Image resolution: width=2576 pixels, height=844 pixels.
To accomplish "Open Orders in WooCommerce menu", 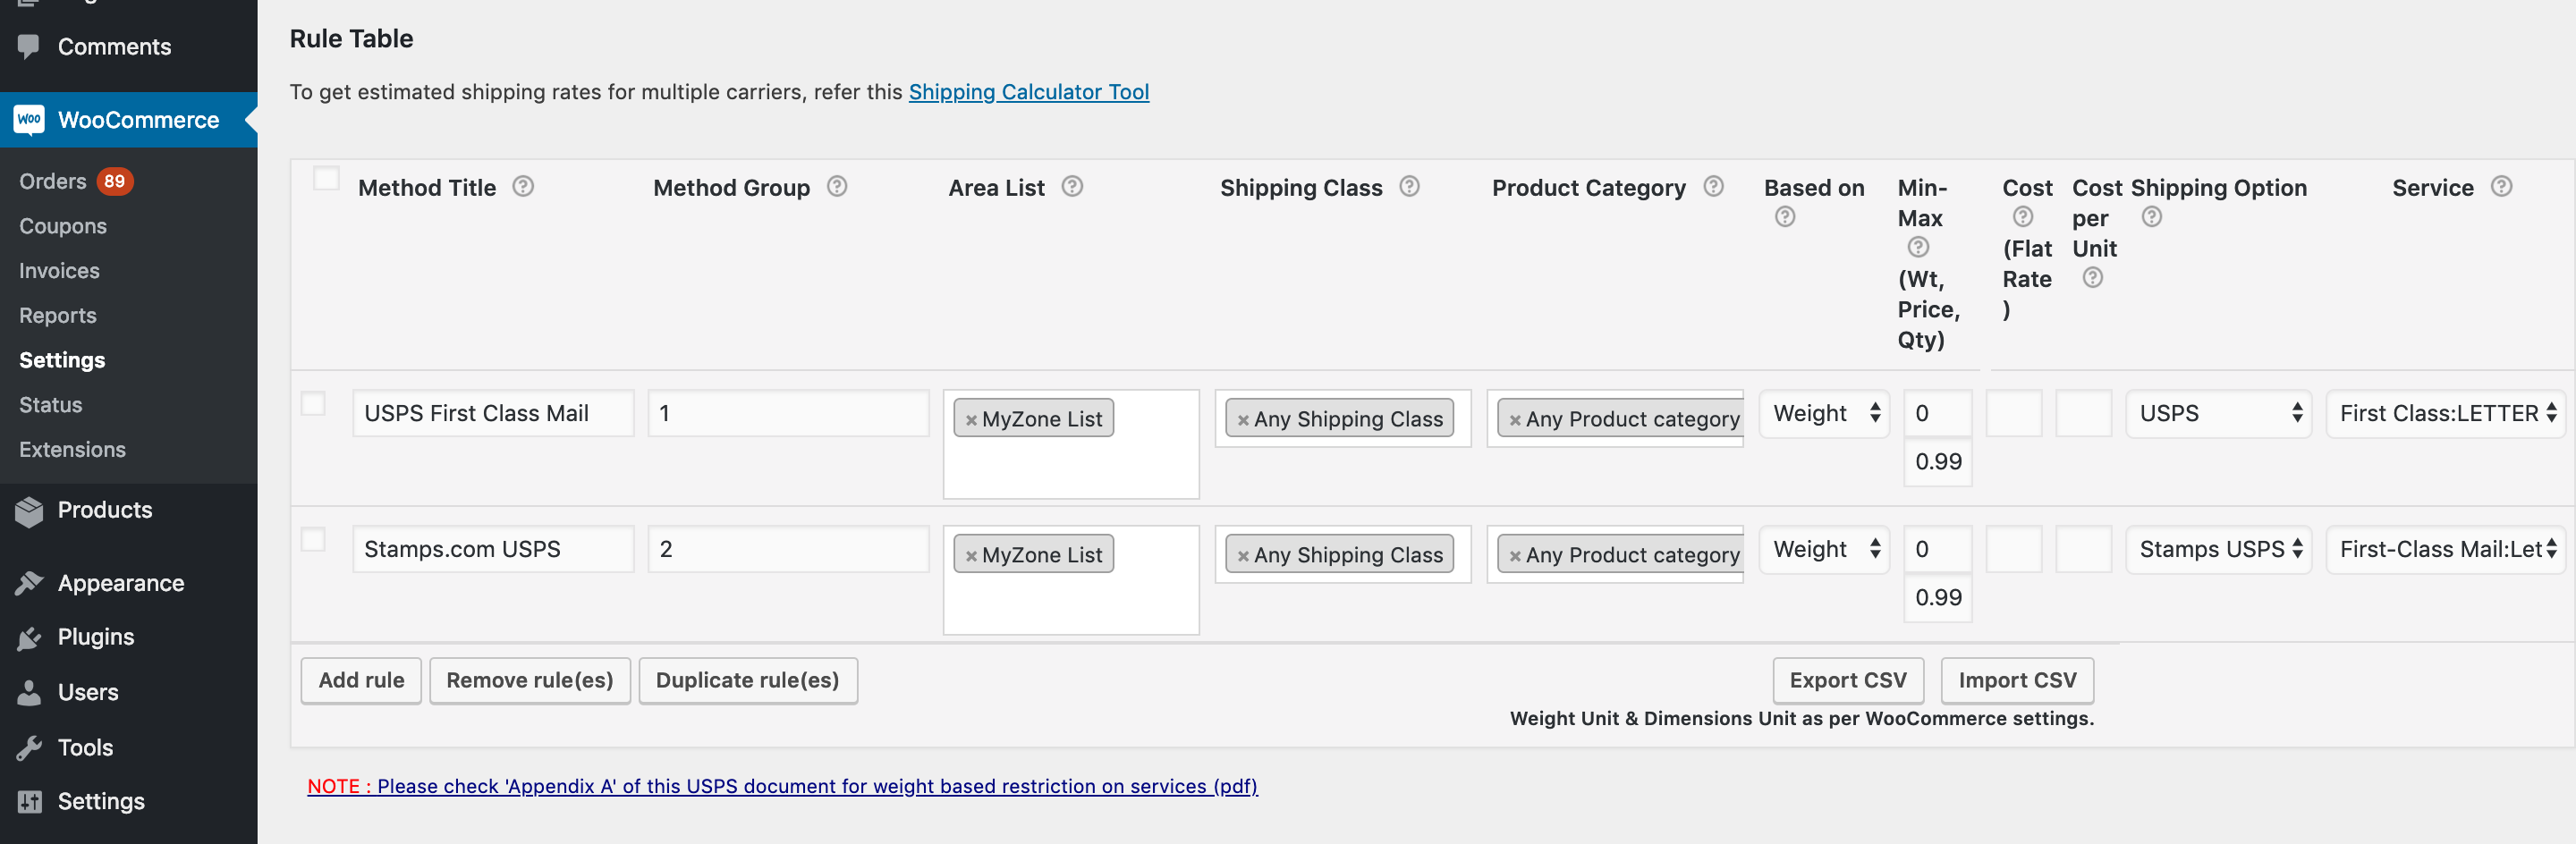I will tap(53, 182).
